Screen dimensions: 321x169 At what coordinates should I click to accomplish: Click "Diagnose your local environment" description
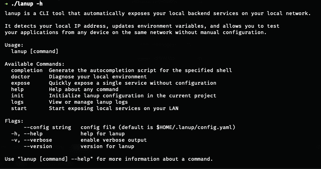coord(98,76)
